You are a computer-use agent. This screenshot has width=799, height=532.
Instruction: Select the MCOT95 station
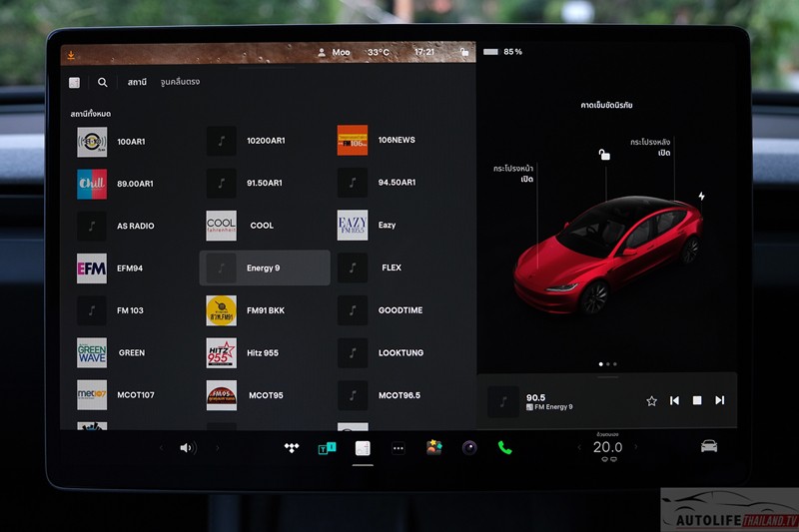pos(265,395)
